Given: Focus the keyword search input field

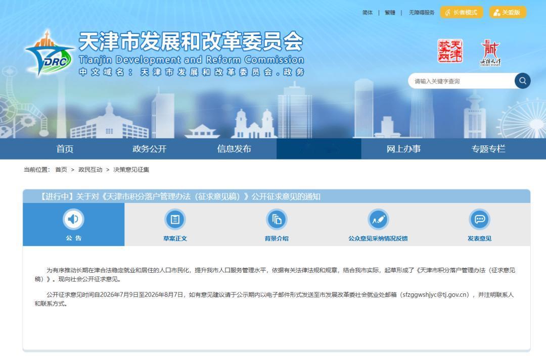Looking at the screenshot, I should click(x=462, y=81).
